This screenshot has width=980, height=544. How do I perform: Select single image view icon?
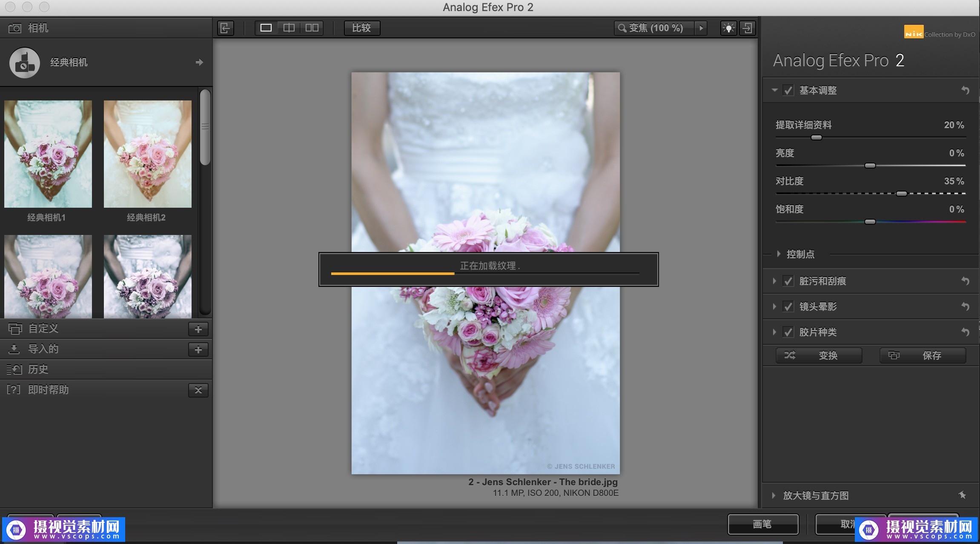(x=266, y=28)
